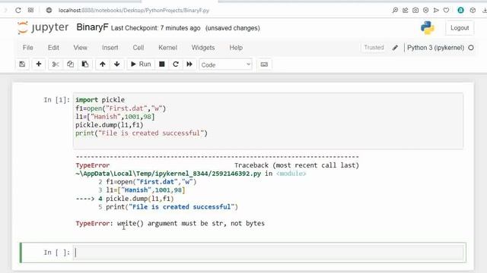
Task: Rename the BinaryF notebook title
Action: 92,27
